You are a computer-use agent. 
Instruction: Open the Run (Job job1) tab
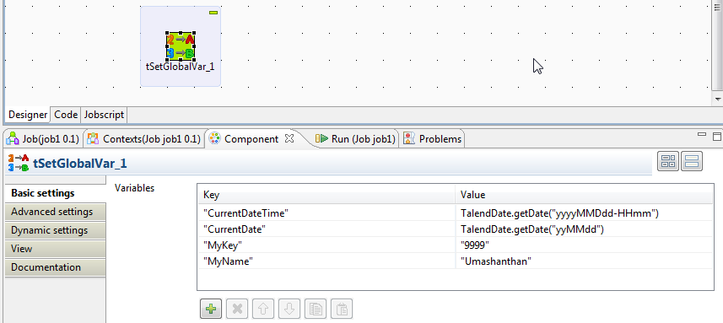(x=355, y=138)
